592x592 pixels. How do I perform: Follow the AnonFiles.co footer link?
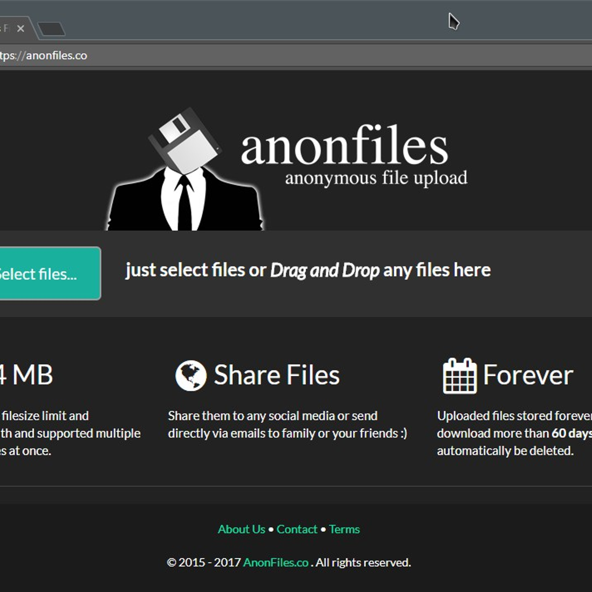click(x=276, y=562)
